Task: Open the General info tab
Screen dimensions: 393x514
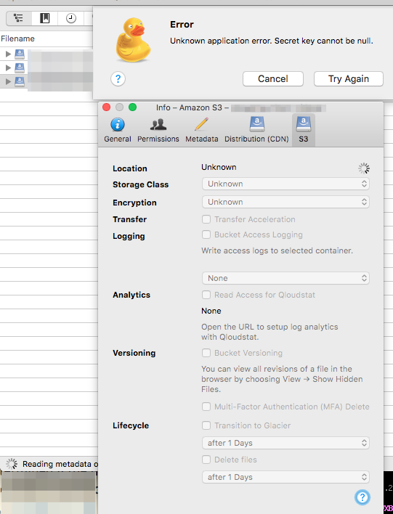Action: coord(118,130)
